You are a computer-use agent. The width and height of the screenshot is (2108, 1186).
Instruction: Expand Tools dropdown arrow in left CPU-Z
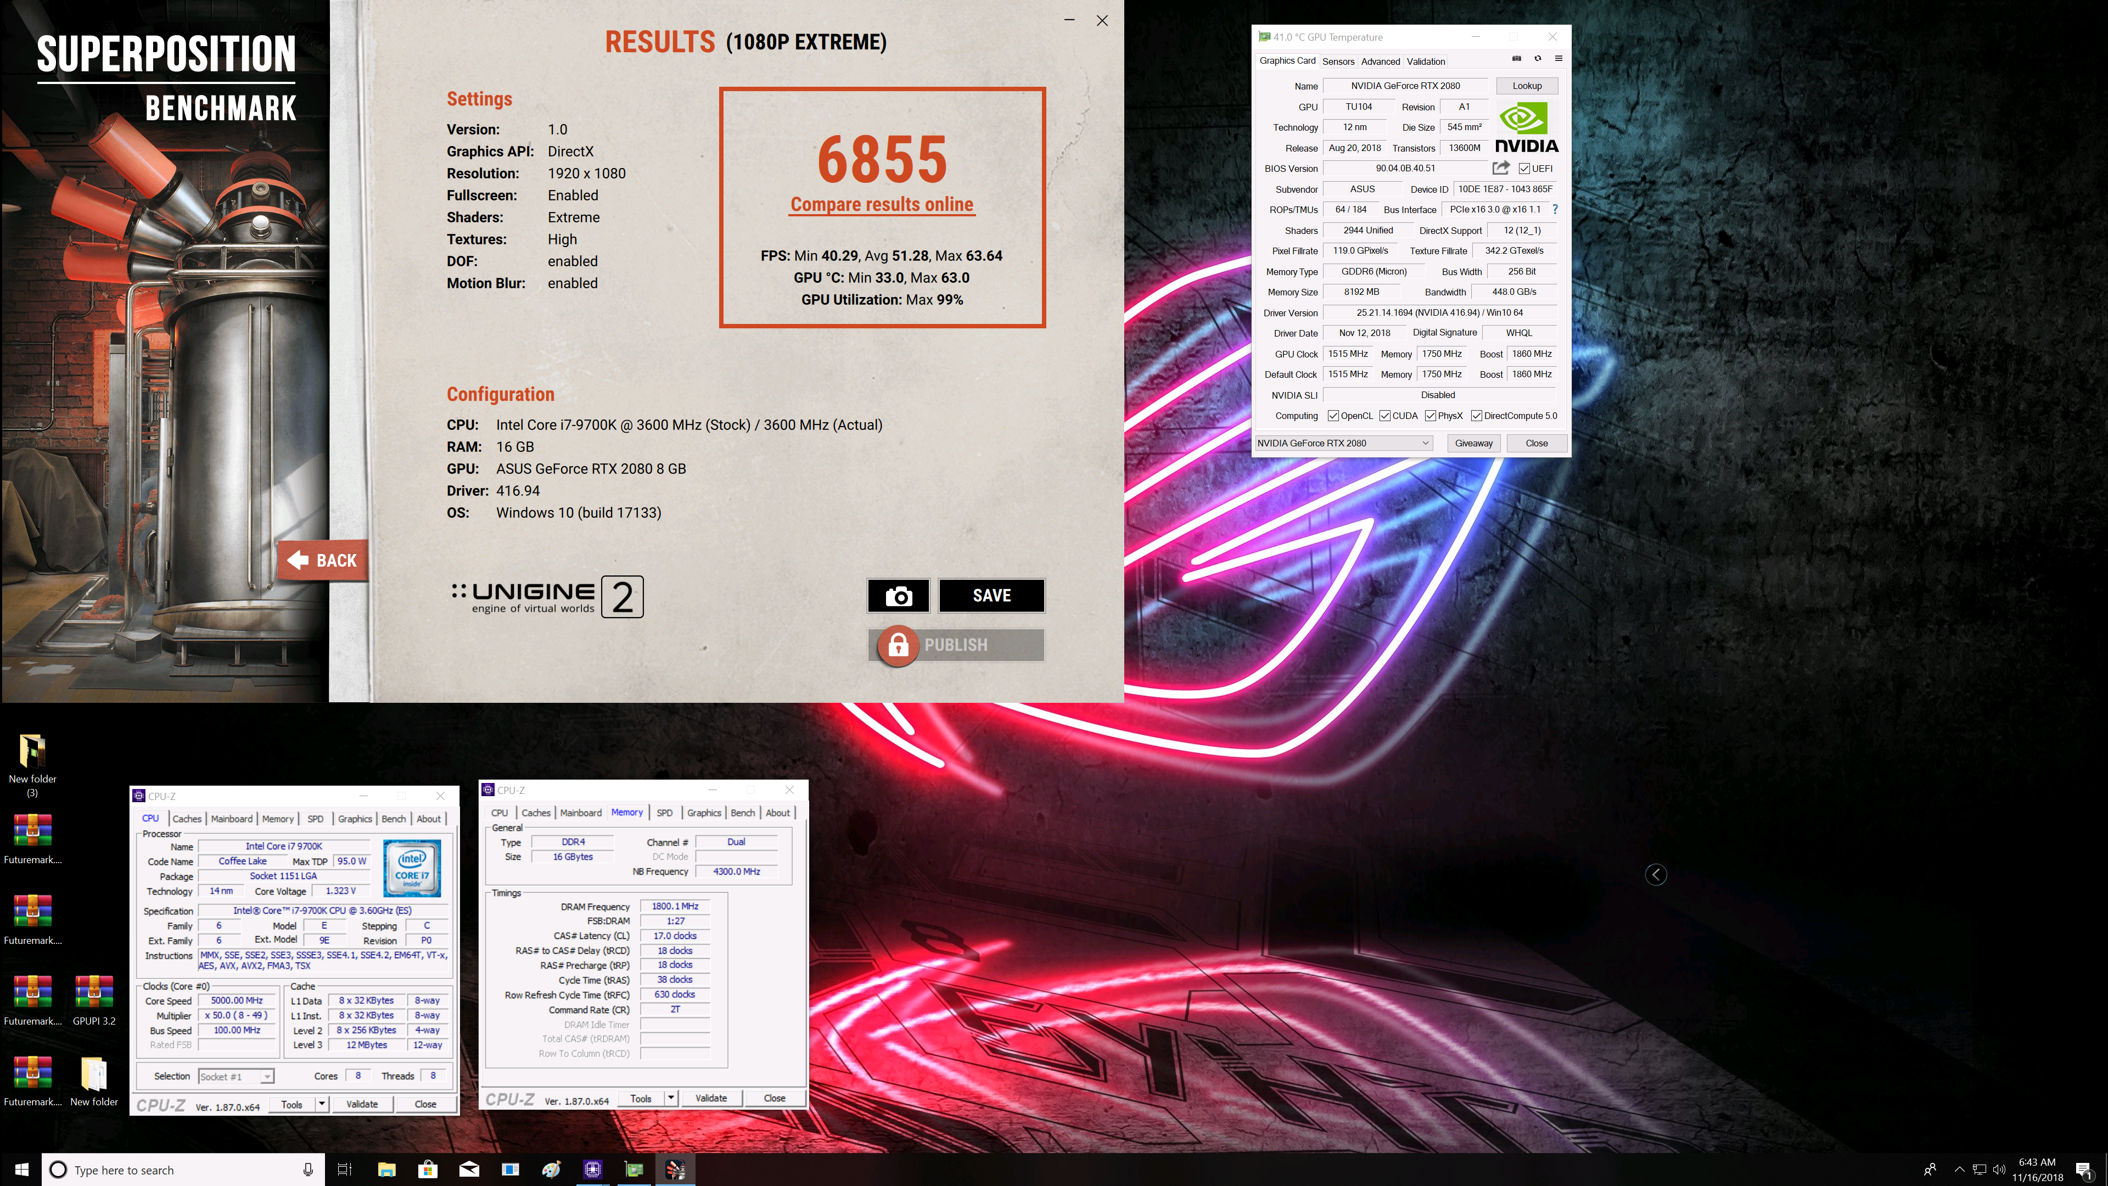click(x=322, y=1104)
